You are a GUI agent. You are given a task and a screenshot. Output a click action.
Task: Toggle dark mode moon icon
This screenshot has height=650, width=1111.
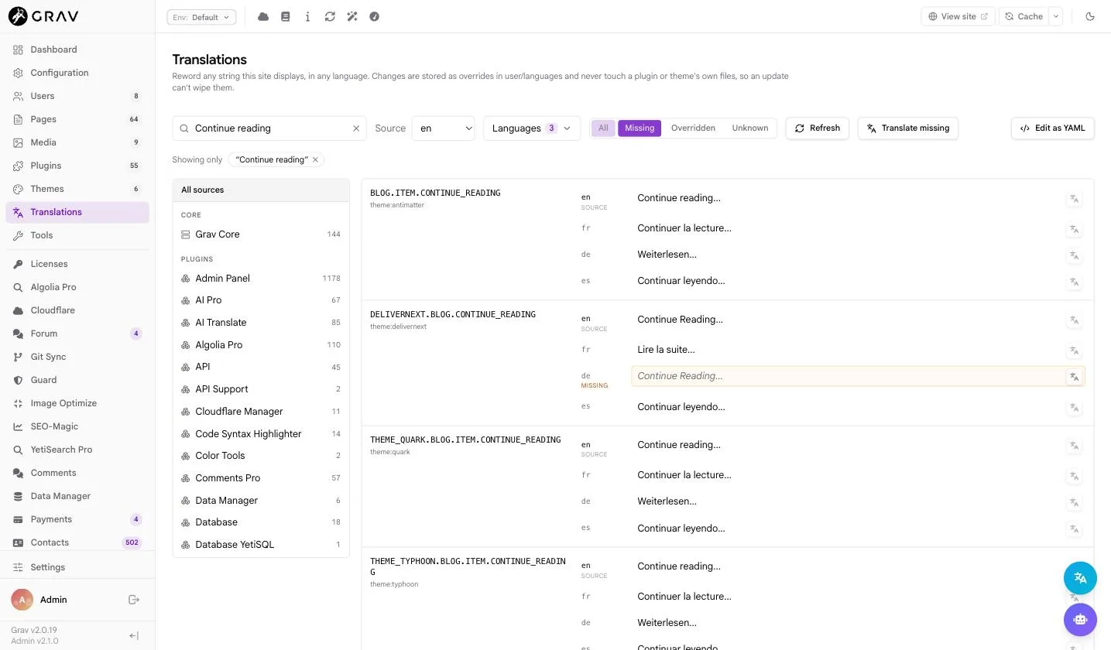coord(1090,16)
